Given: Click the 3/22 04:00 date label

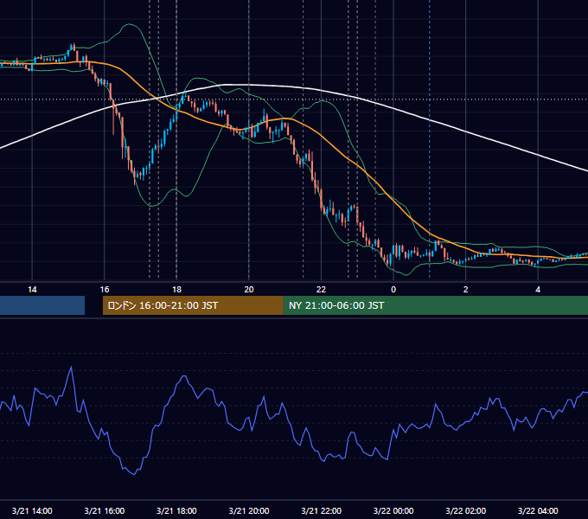Looking at the screenshot, I should click(538, 510).
